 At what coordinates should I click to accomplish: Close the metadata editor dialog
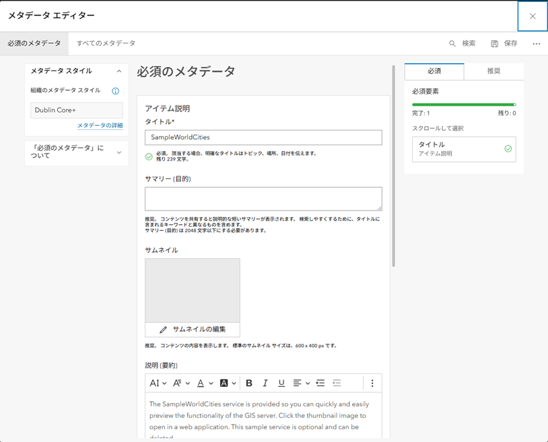coord(533,16)
